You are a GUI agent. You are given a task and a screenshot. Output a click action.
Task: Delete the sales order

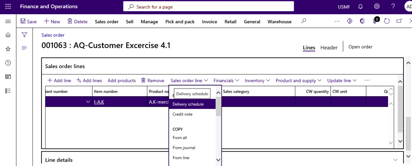point(77,21)
